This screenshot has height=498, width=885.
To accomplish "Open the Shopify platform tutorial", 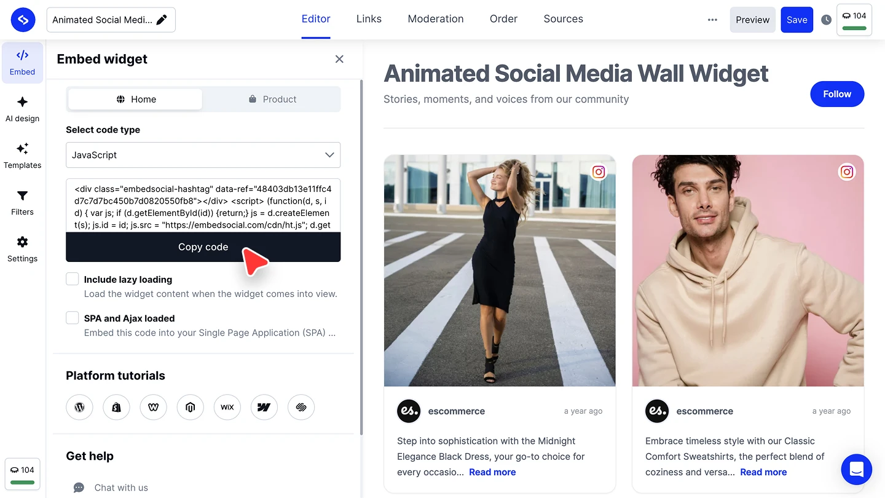I will coord(116,407).
